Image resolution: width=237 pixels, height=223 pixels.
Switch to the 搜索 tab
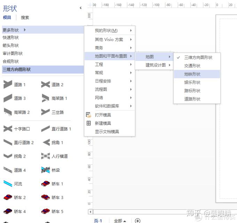25,17
